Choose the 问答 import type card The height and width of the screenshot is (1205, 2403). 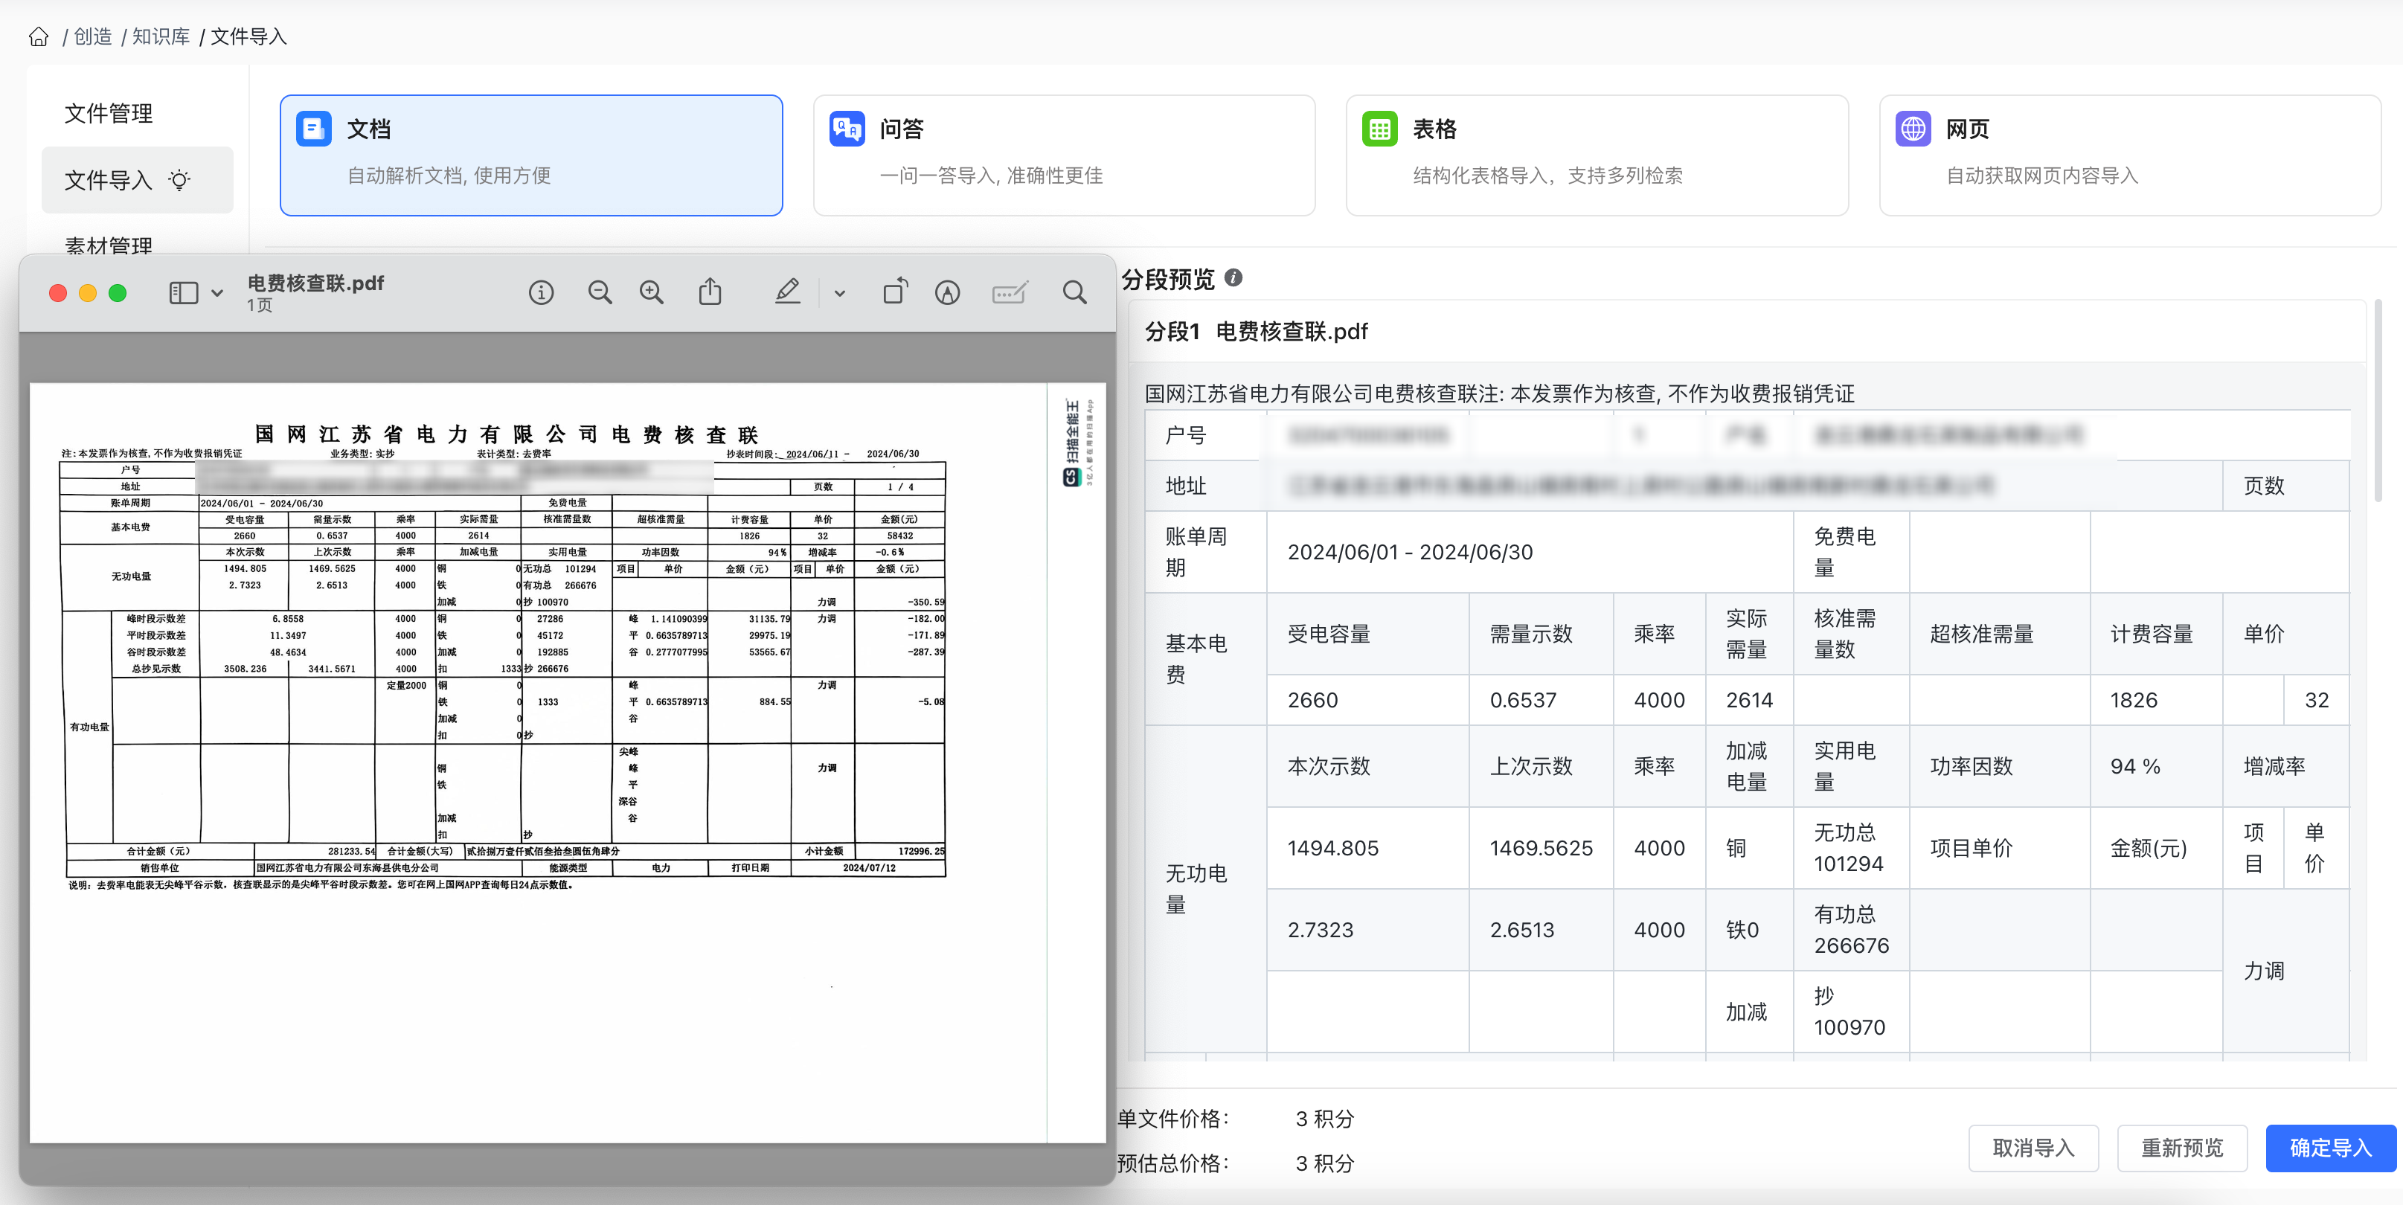click(1063, 155)
